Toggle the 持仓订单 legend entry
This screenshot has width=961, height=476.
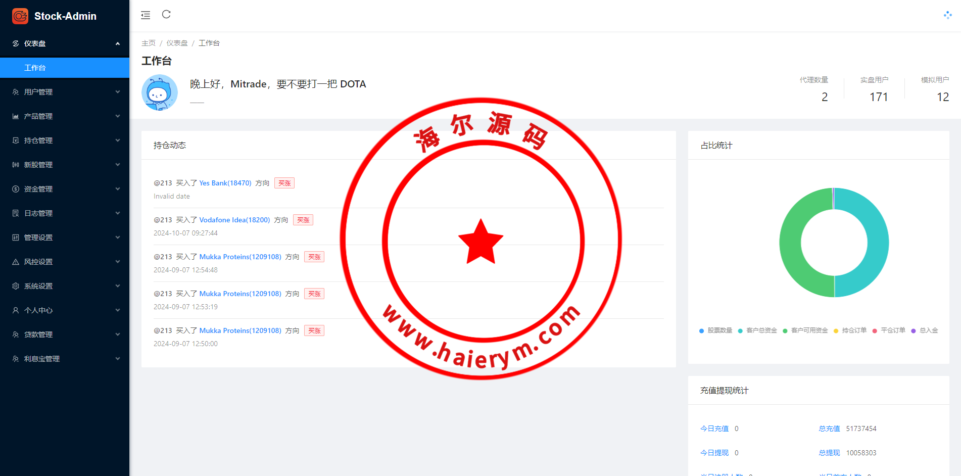click(850, 330)
